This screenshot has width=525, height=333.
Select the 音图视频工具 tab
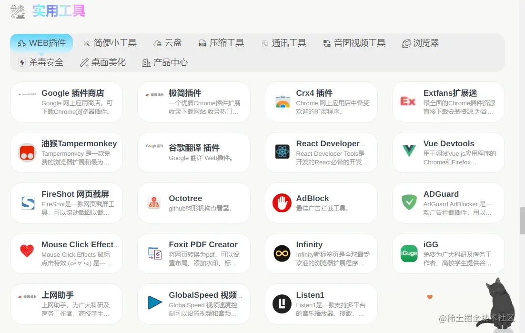pos(354,43)
